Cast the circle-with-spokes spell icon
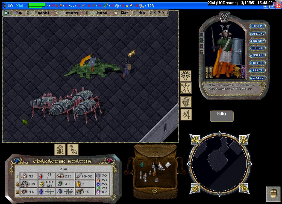Image resolution: width=282 pixels, height=204 pixels. [186, 88]
